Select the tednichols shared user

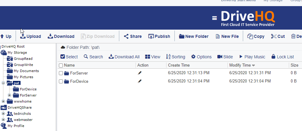pyautogui.click(x=22, y=114)
